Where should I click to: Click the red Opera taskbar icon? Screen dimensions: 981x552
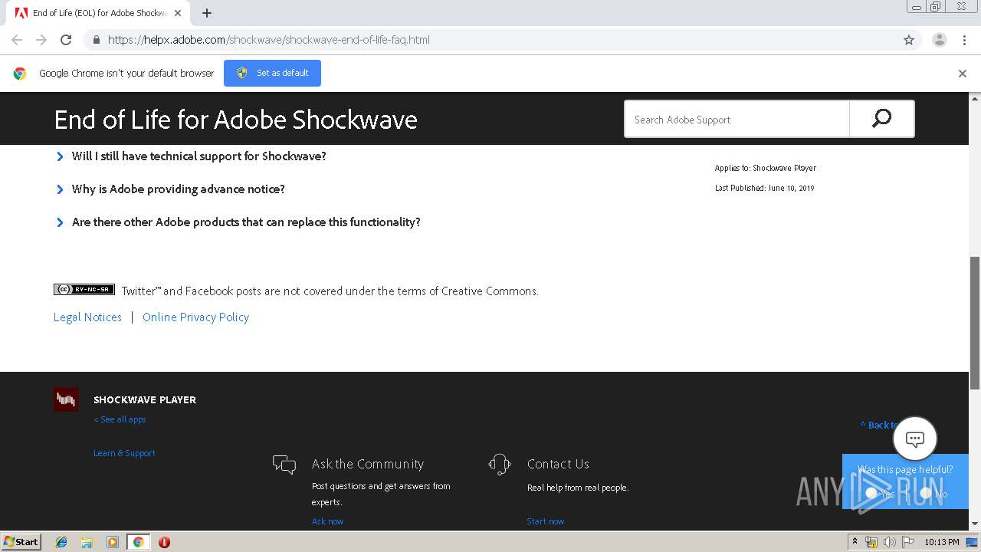tap(164, 542)
